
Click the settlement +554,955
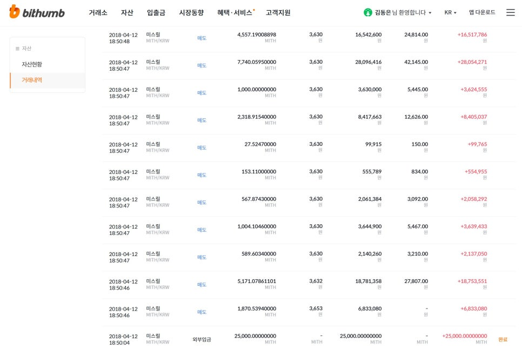[476, 172]
